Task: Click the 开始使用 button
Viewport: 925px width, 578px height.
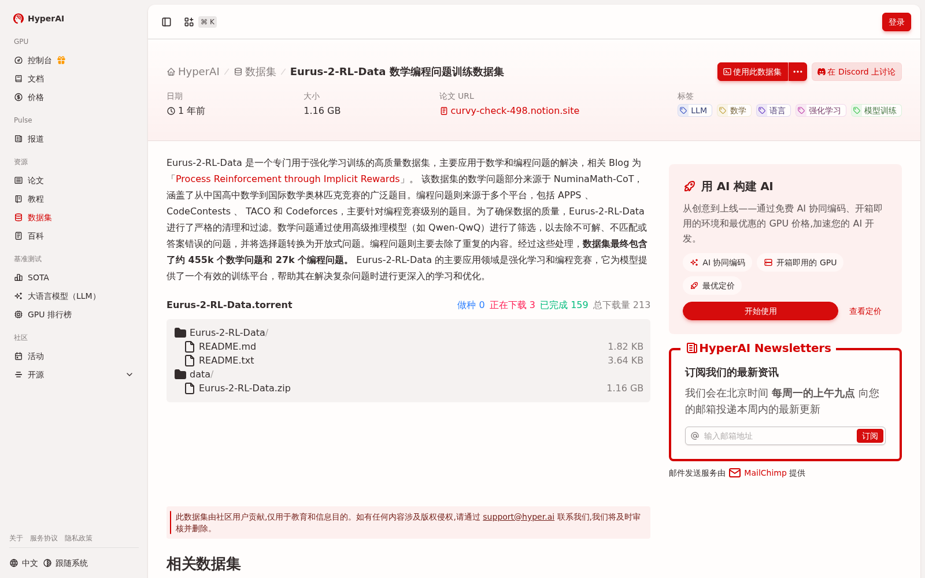Action: 760,311
